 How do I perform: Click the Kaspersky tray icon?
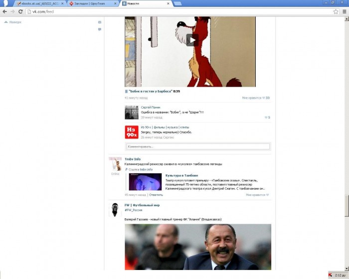pyautogui.click(x=330, y=275)
